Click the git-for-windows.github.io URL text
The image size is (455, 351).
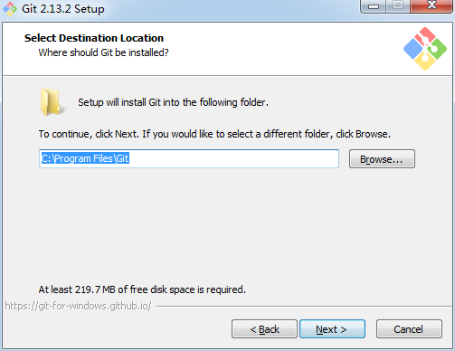[78, 306]
